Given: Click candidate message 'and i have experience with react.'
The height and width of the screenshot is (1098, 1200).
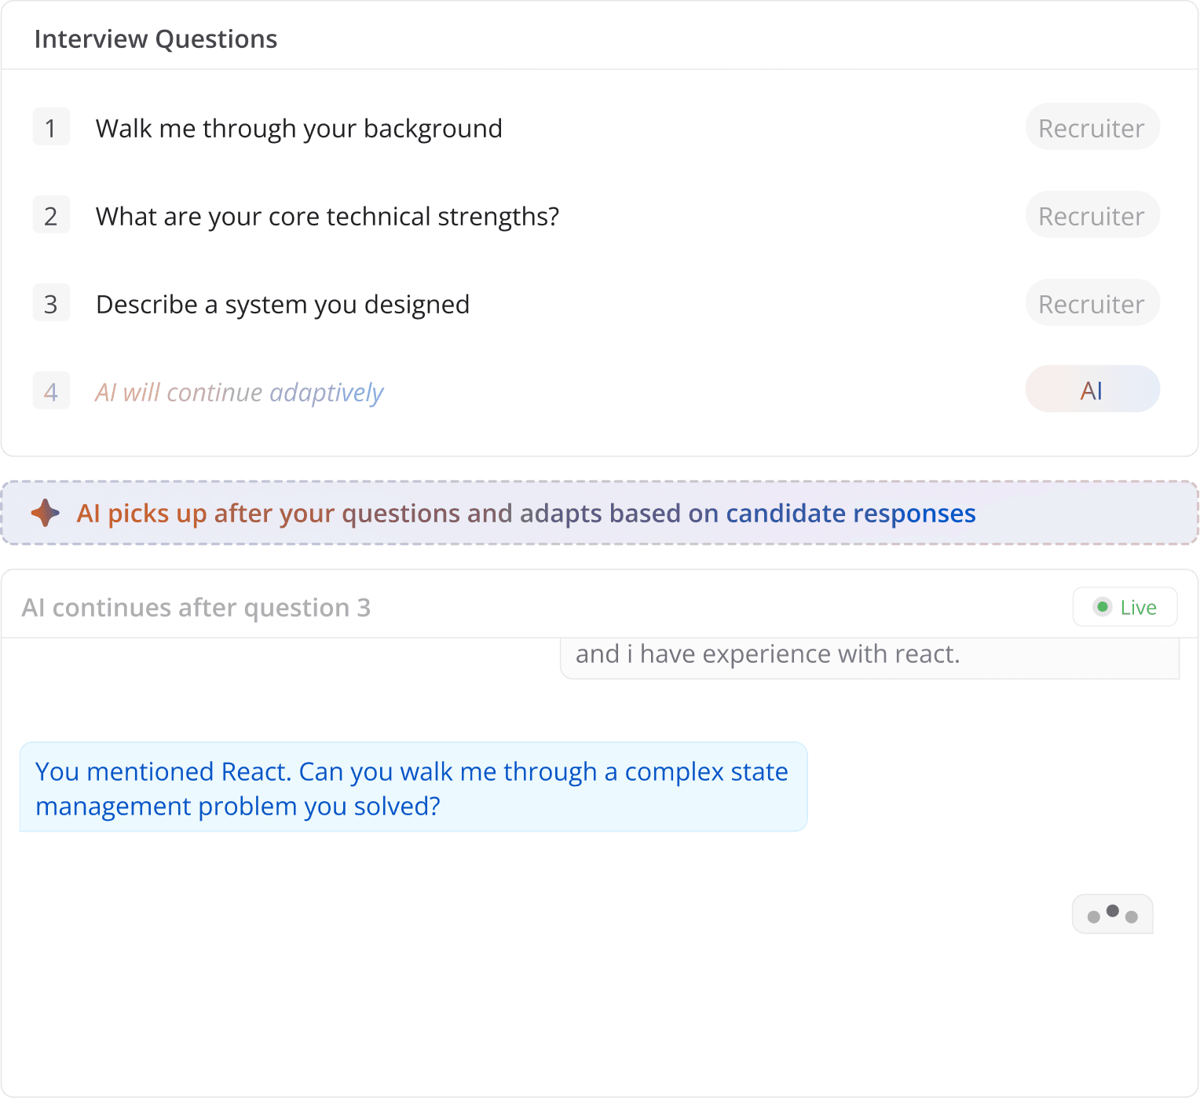Looking at the screenshot, I should point(869,657).
